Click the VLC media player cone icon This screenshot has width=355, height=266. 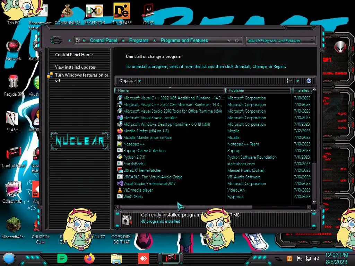click(120, 190)
